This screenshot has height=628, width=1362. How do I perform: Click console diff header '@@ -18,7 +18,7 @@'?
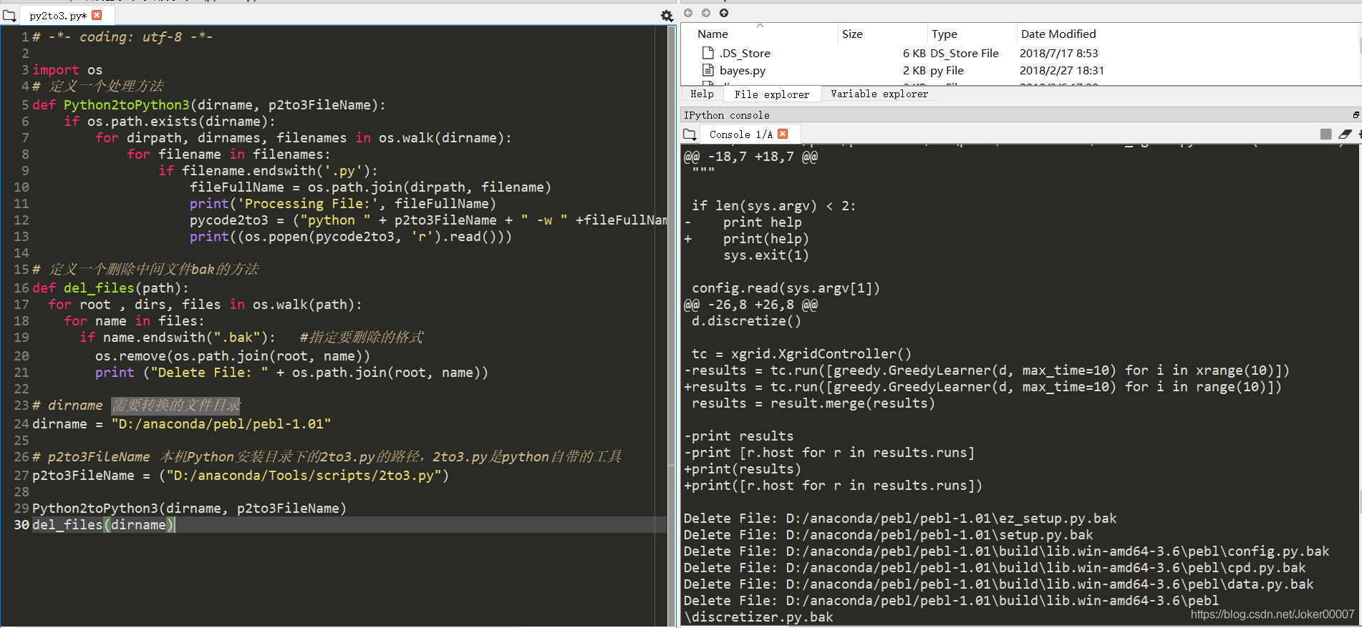click(x=750, y=156)
